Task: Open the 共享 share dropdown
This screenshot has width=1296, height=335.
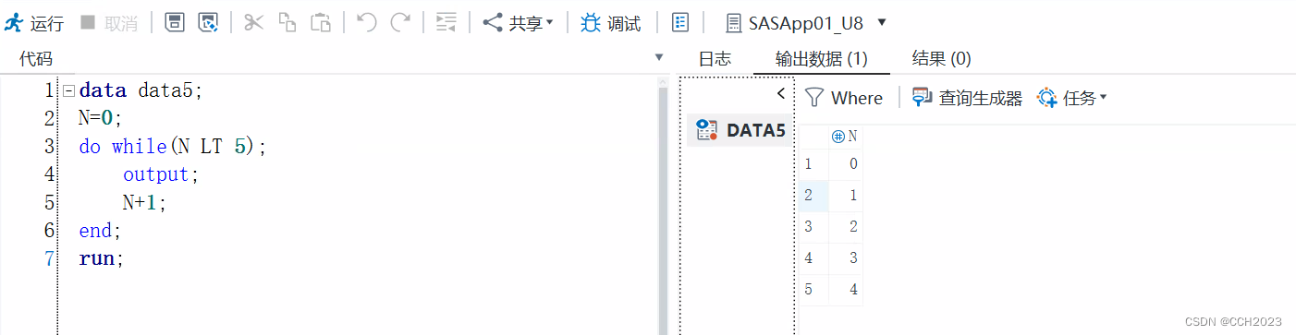Action: point(518,23)
